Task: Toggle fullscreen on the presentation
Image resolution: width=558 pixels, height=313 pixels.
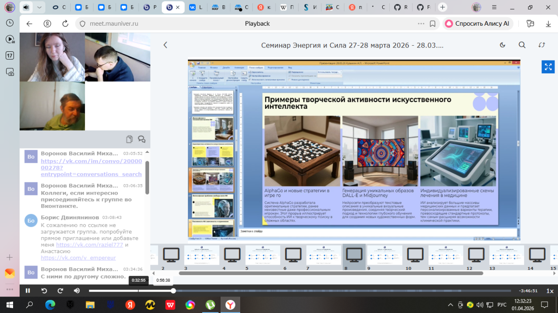Action: [x=548, y=67]
